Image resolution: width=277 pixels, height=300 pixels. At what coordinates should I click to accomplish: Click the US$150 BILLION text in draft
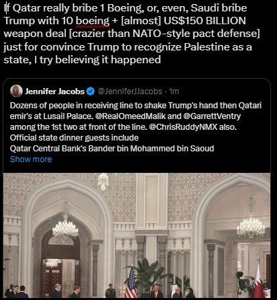[204, 21]
